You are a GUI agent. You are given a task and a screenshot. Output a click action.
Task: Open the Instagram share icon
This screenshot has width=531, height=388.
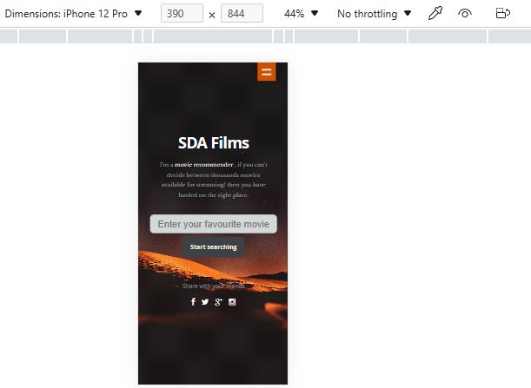click(232, 302)
